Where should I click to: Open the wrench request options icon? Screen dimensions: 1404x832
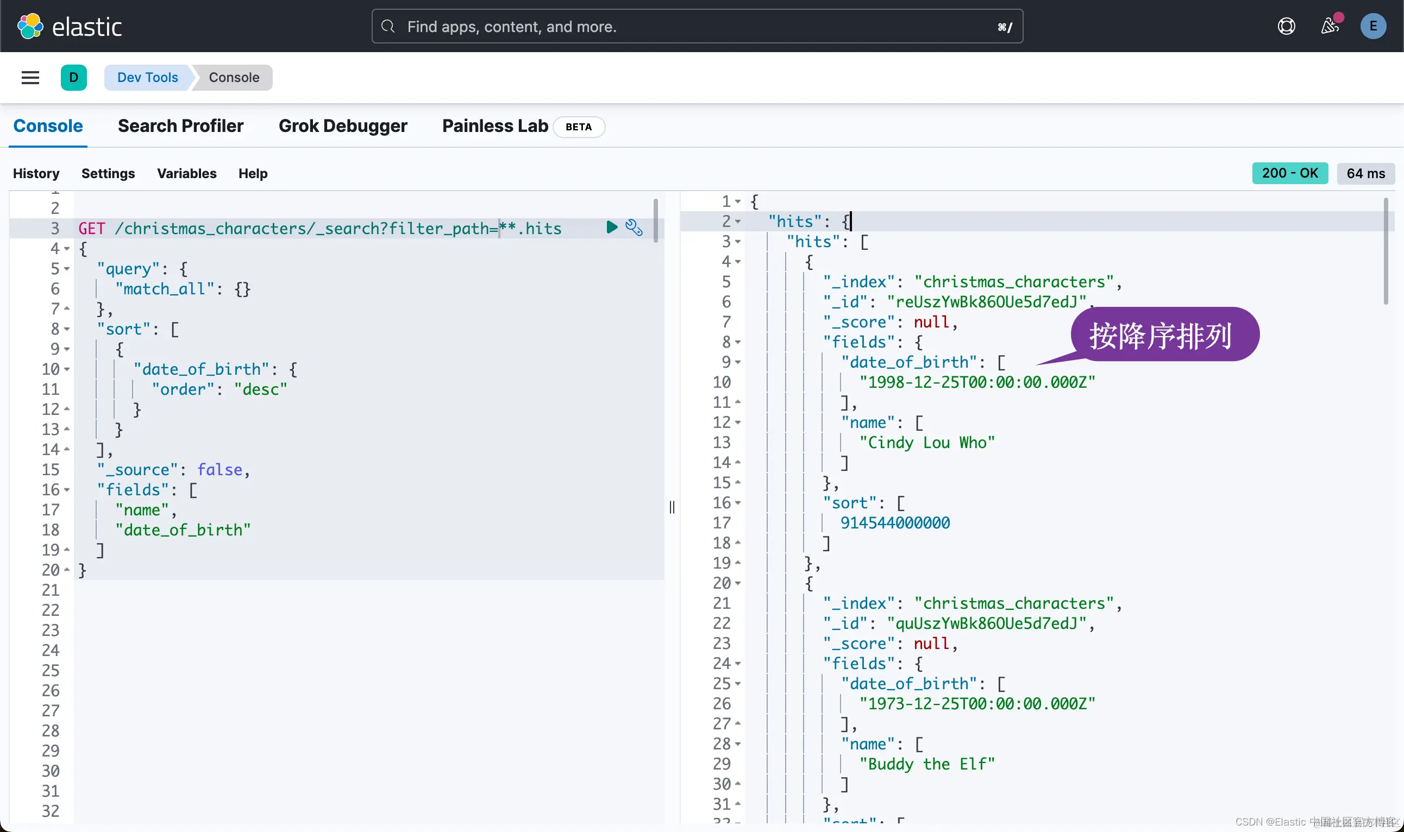pyautogui.click(x=634, y=227)
